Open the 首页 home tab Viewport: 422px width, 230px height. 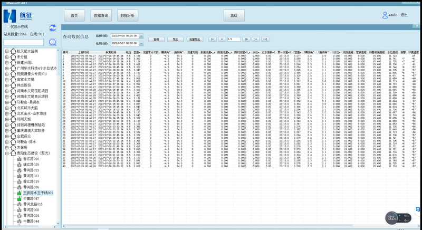coord(74,16)
